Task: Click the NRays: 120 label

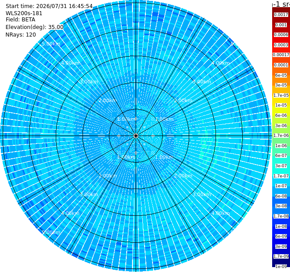Action: click(x=21, y=35)
